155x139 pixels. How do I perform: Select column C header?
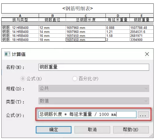pyautogui.click(x=86, y=16)
